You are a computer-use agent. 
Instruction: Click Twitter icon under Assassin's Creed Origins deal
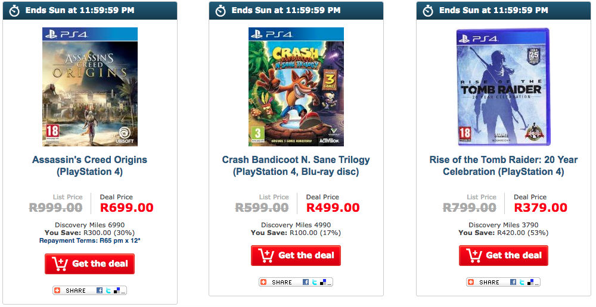[x=108, y=290]
